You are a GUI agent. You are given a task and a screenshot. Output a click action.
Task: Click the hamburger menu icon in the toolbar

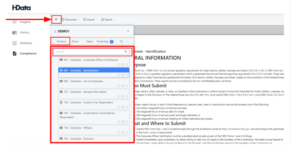pos(56,19)
